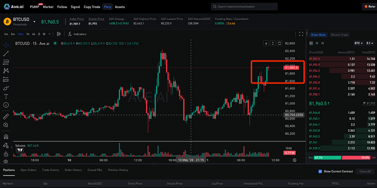Select the 1h timeframe
Viewport: 377px width, 188px height.
click(x=28, y=34)
